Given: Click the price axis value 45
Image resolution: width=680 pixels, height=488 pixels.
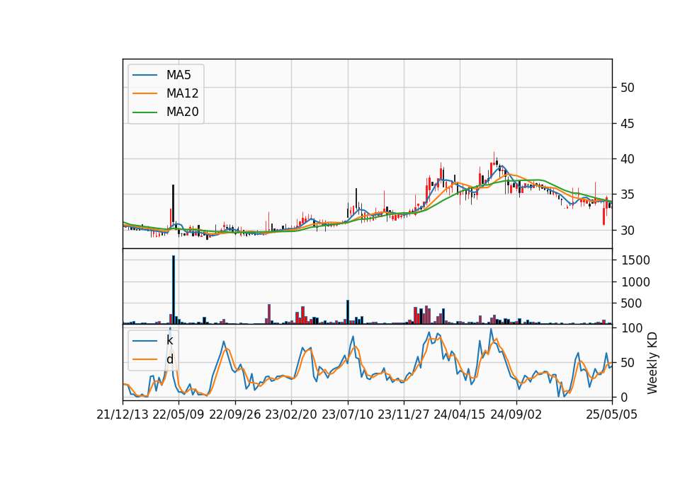Looking at the screenshot, I should (x=627, y=124).
